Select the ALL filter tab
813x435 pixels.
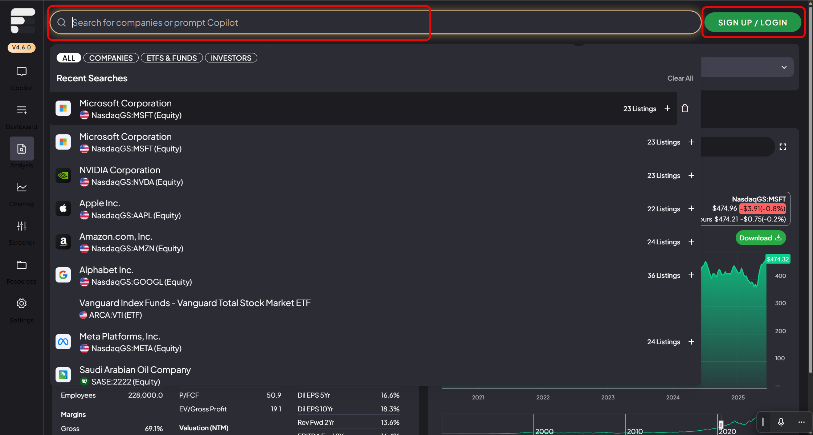click(x=69, y=58)
